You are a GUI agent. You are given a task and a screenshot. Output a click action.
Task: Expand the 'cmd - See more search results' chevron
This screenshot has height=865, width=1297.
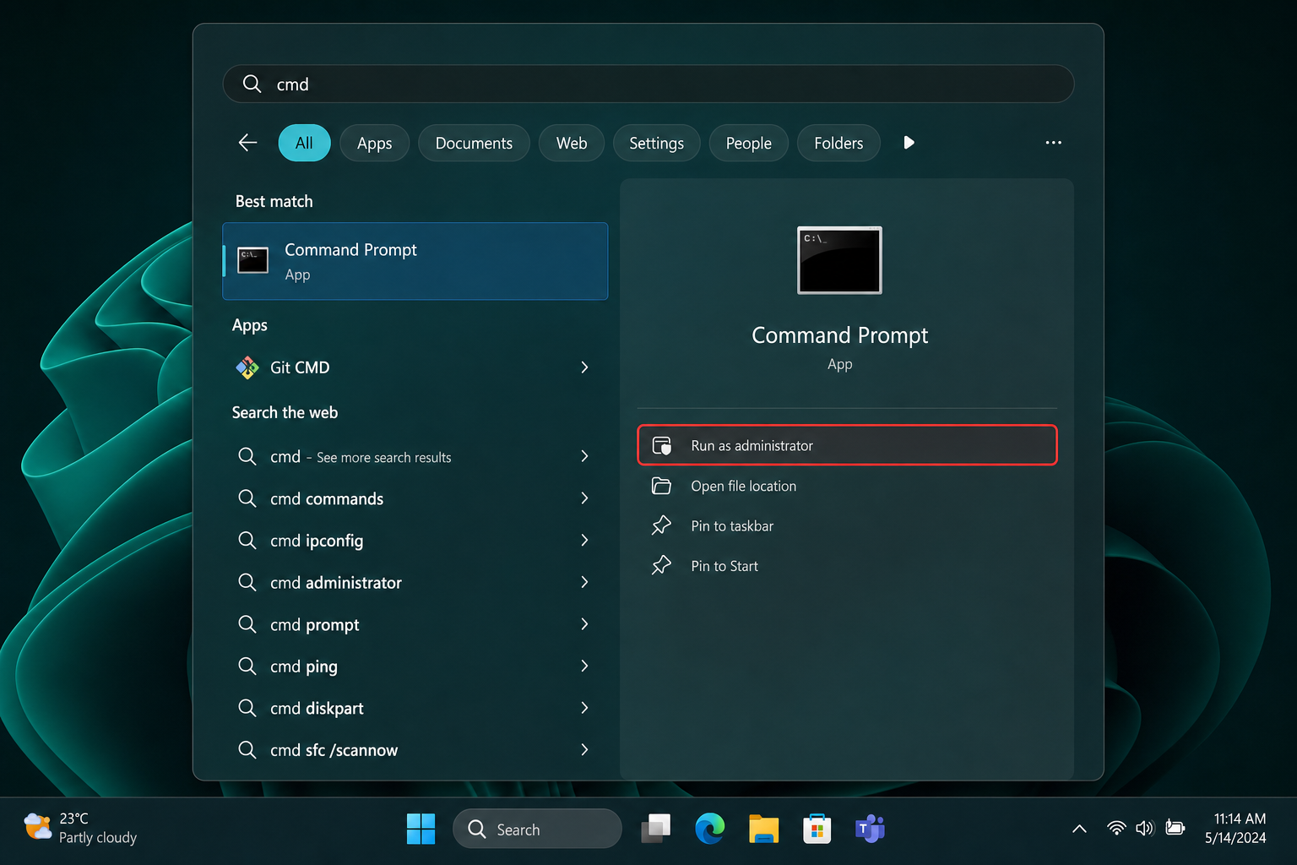pyautogui.click(x=584, y=456)
